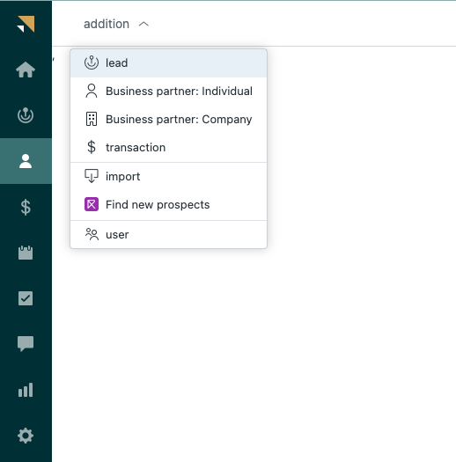Open the Home page in sidebar
This screenshot has height=462, width=456.
coord(26,70)
